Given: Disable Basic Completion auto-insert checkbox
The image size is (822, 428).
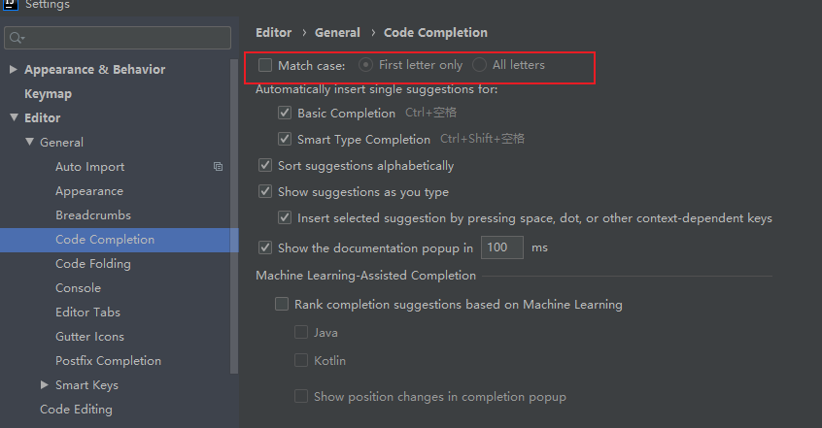Looking at the screenshot, I should [285, 114].
